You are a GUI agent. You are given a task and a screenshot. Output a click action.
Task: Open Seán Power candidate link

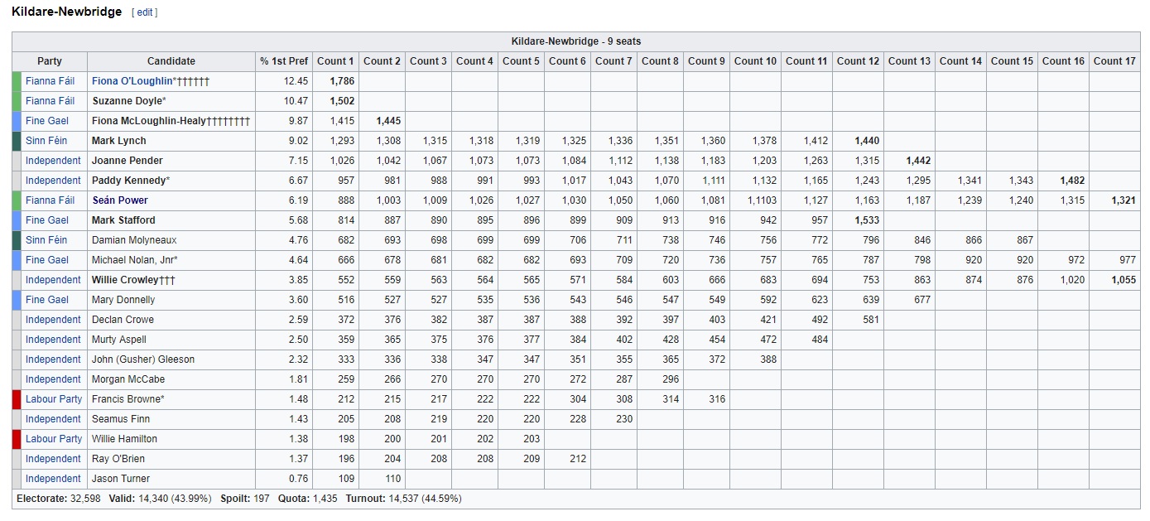click(x=119, y=200)
